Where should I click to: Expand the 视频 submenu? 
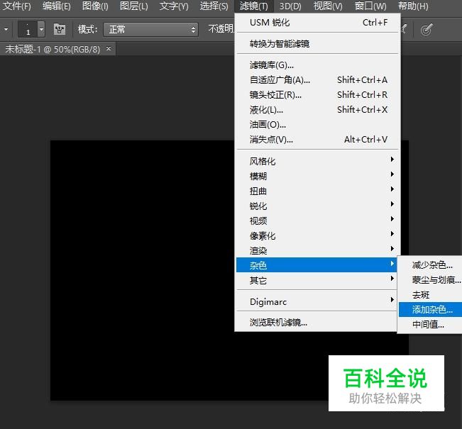(x=318, y=221)
